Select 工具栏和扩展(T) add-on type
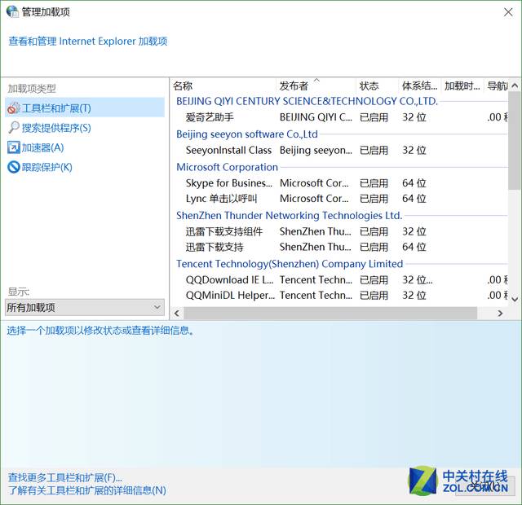522x505 pixels. (x=85, y=108)
